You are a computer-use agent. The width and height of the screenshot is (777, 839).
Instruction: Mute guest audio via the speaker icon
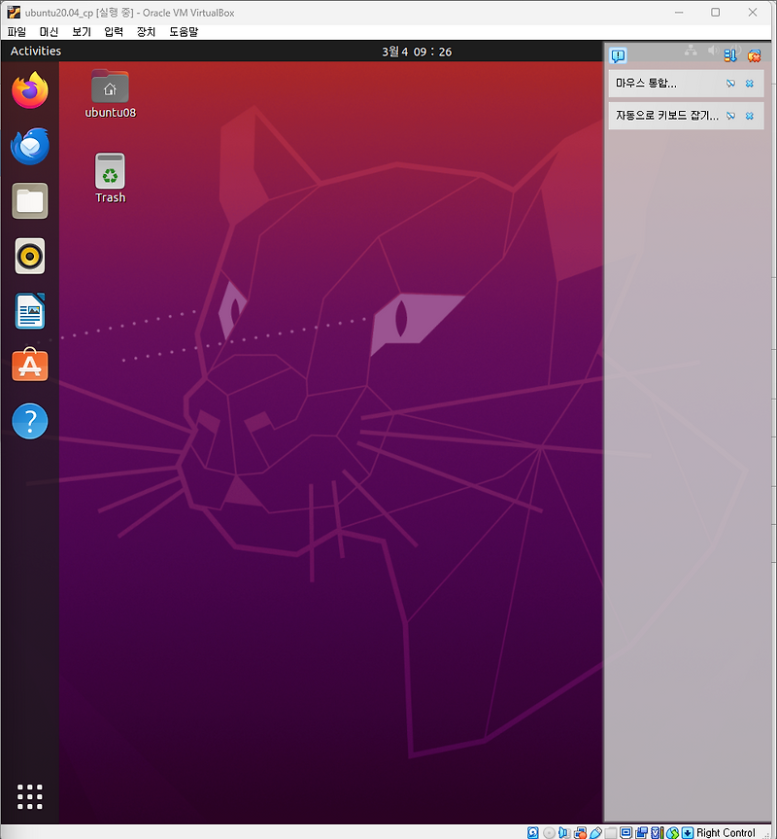click(563, 832)
